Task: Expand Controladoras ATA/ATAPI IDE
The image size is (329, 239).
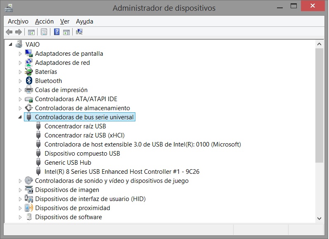Action: [x=20, y=99]
